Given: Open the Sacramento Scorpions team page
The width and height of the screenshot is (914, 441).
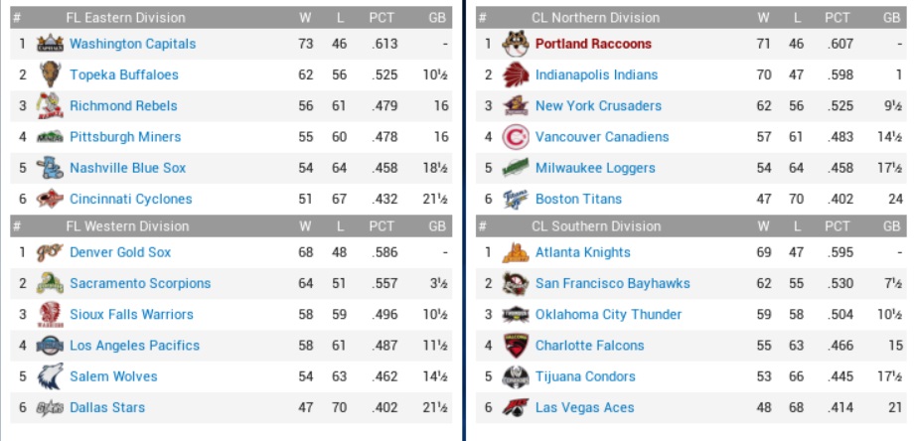Looking at the screenshot, I should coord(140,283).
